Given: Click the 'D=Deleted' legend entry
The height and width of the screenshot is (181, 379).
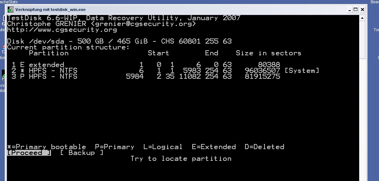Looking at the screenshot, I should pyautogui.click(x=265, y=147).
